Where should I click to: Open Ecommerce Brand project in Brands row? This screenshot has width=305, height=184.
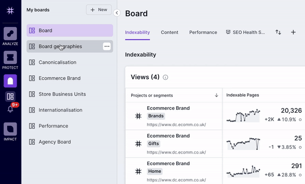168,108
